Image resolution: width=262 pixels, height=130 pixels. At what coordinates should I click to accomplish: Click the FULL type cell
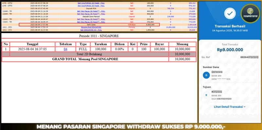83,49
